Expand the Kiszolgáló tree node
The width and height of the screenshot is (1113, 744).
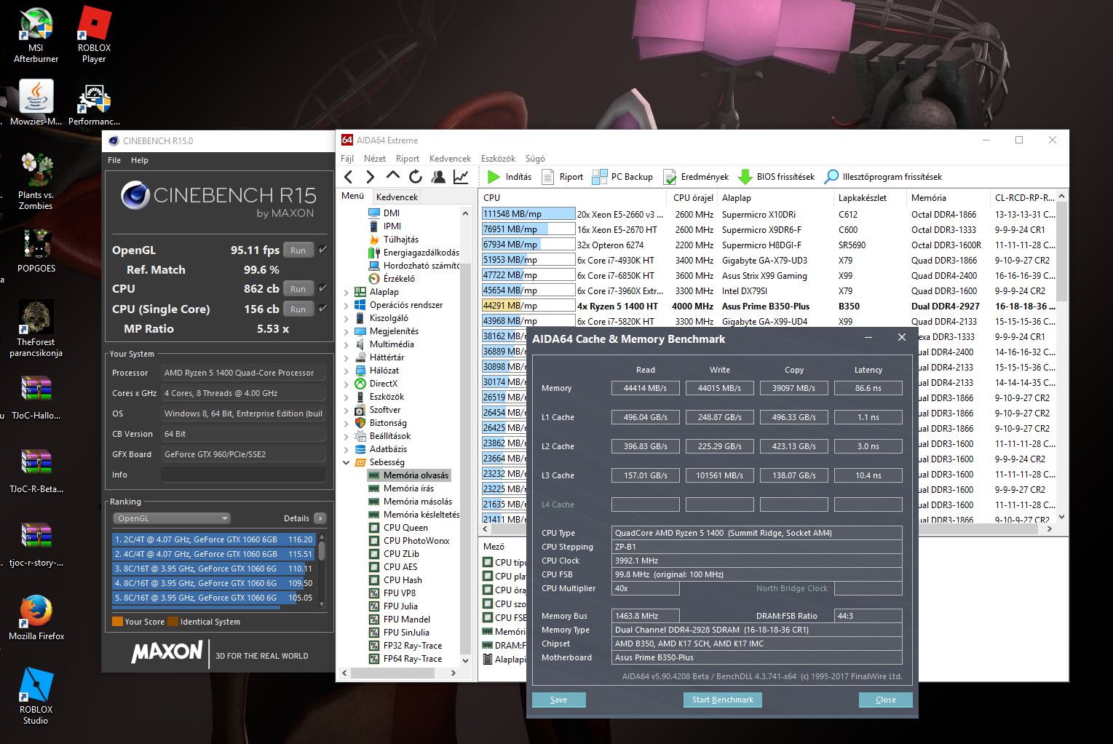coord(346,318)
